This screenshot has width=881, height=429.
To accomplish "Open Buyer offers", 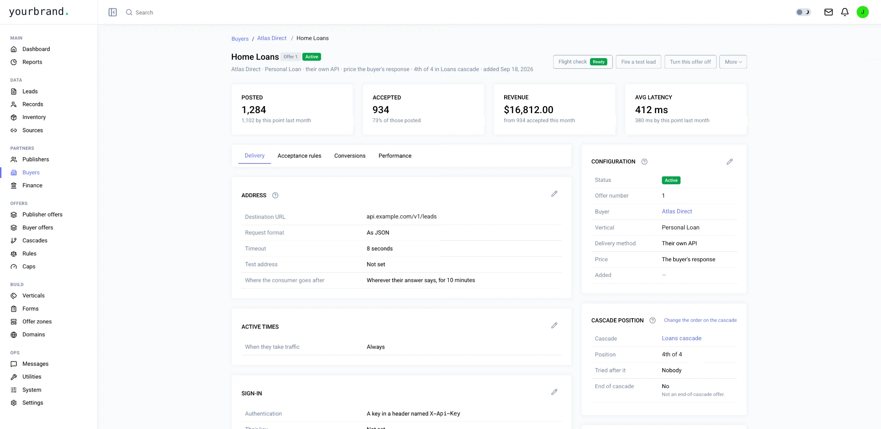I will pos(37,227).
